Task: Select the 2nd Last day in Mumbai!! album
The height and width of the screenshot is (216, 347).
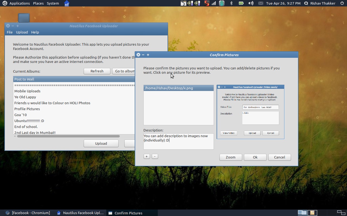Action: click(x=74, y=132)
